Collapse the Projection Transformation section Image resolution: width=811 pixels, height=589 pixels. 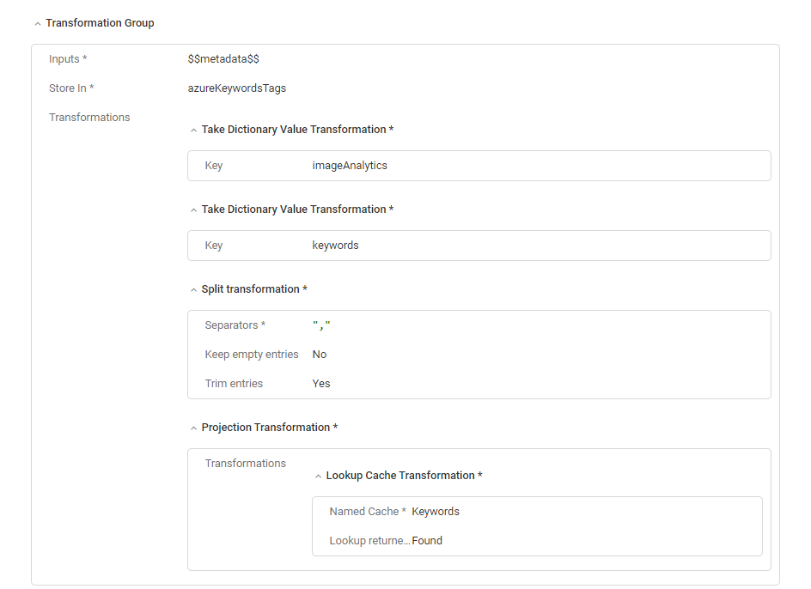[x=193, y=428]
